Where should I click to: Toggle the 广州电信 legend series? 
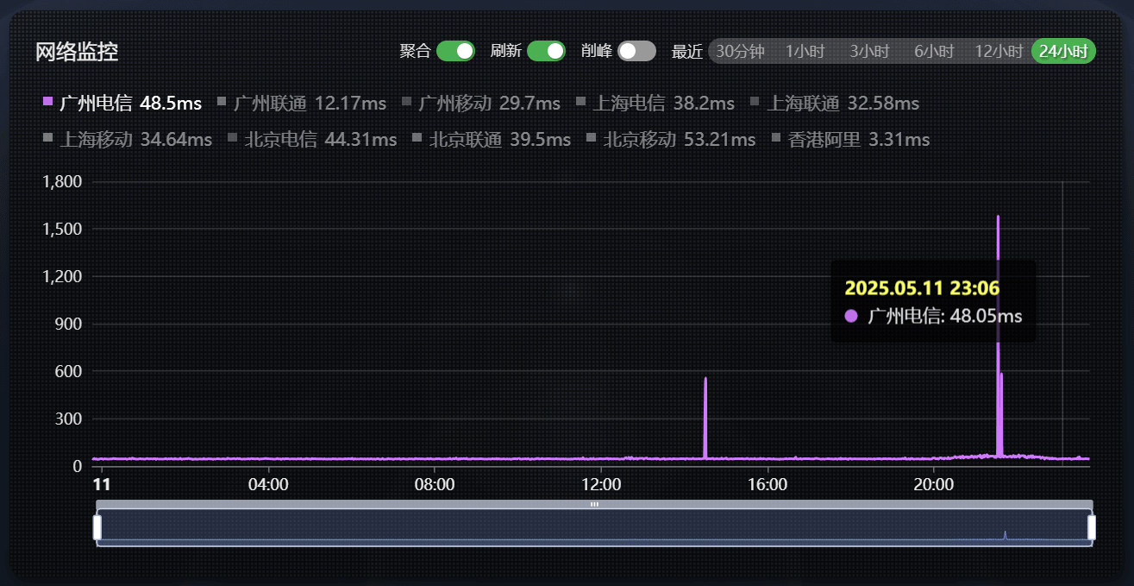click(122, 104)
